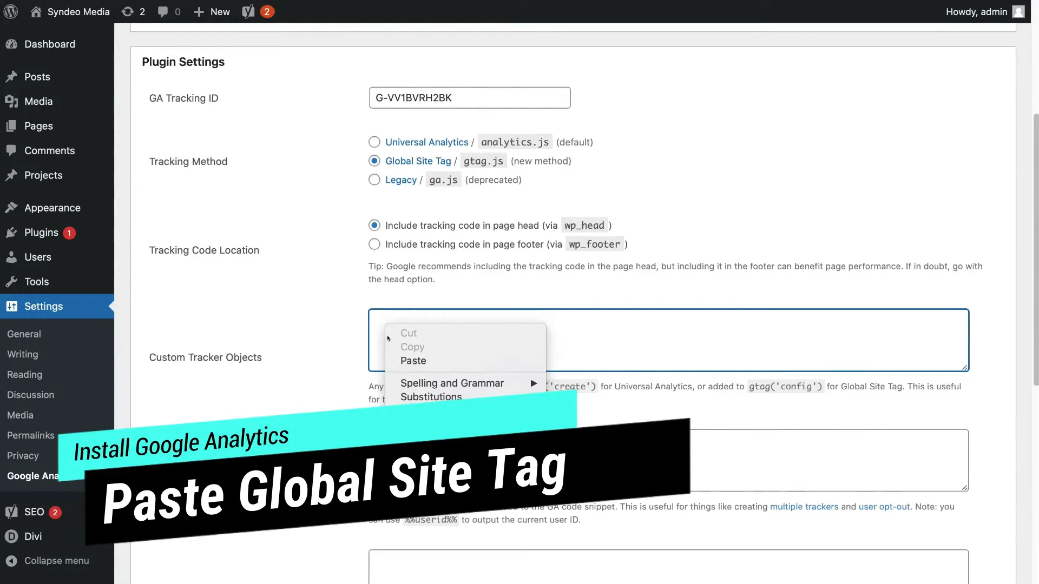
Task: Select Global Site Tag radio button
Action: tap(374, 161)
